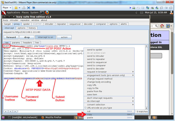Switch to the 'history' proxy sub-tab

32,28
